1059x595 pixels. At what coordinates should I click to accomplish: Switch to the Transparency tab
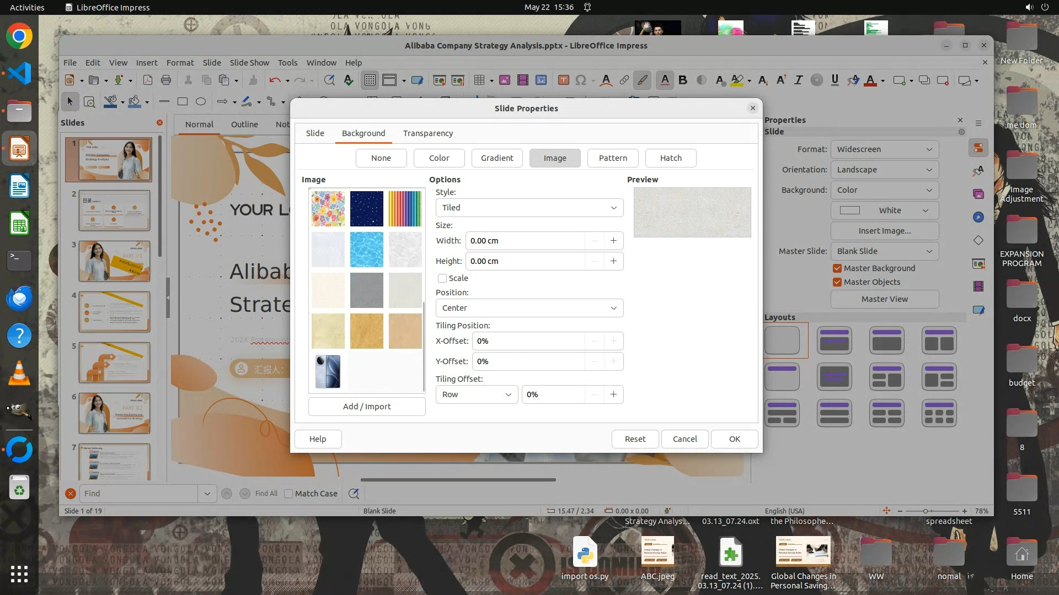coord(427,133)
